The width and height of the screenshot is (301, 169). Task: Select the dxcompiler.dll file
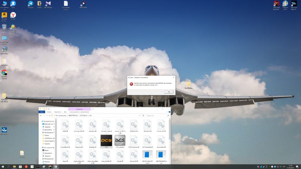[x=161, y=142]
